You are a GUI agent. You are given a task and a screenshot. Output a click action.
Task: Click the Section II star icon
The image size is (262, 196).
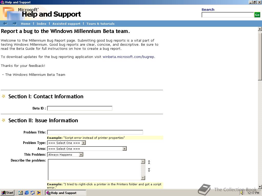click(4, 120)
